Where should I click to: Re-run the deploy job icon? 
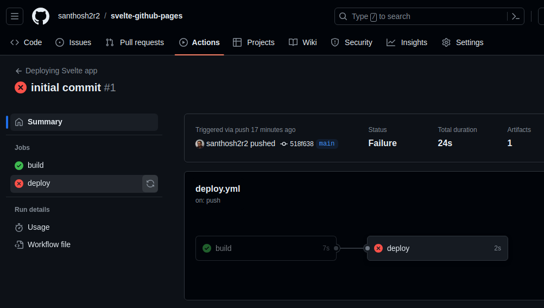pos(150,184)
